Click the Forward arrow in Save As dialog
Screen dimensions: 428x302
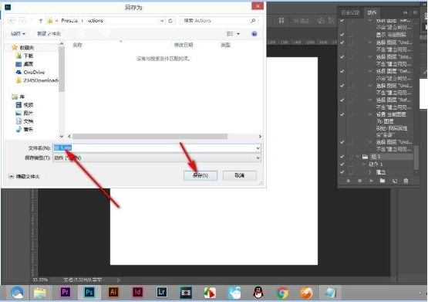click(x=23, y=21)
